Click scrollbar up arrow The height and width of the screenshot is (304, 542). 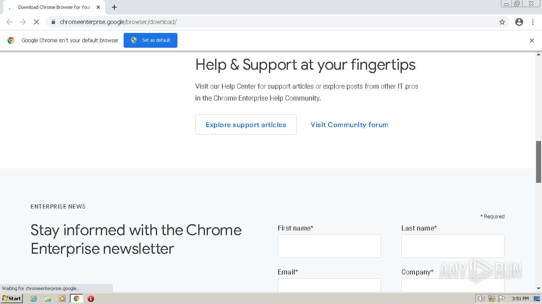click(x=539, y=54)
